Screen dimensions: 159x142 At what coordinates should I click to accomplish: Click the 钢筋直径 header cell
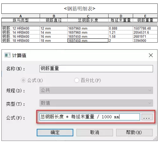pos(54,20)
